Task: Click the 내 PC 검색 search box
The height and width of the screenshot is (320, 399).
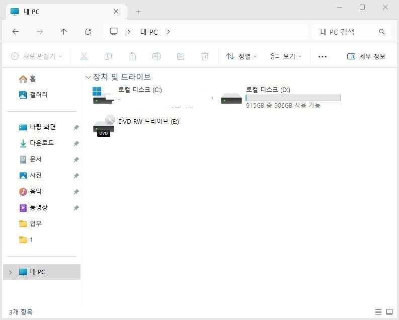Action: tap(347, 32)
